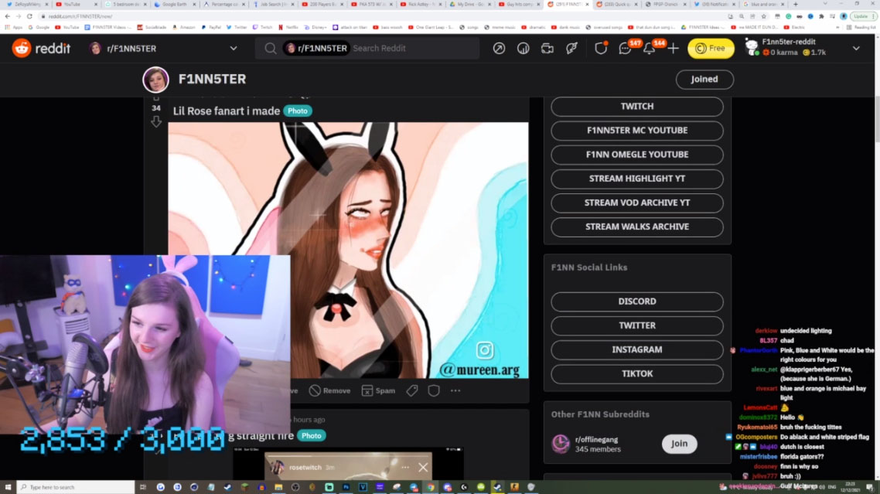Open STREAM HIGHLIGHT YT link
The width and height of the screenshot is (880, 494).
(637, 179)
